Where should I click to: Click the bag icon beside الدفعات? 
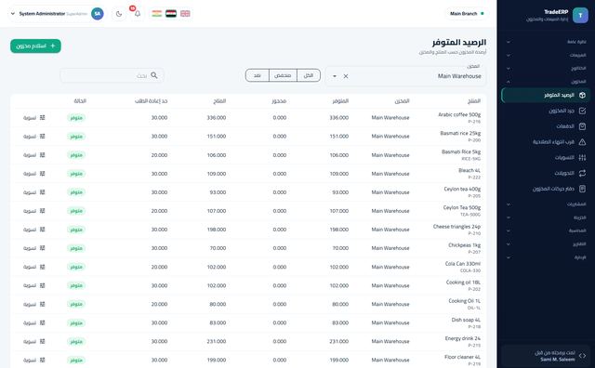click(x=582, y=126)
